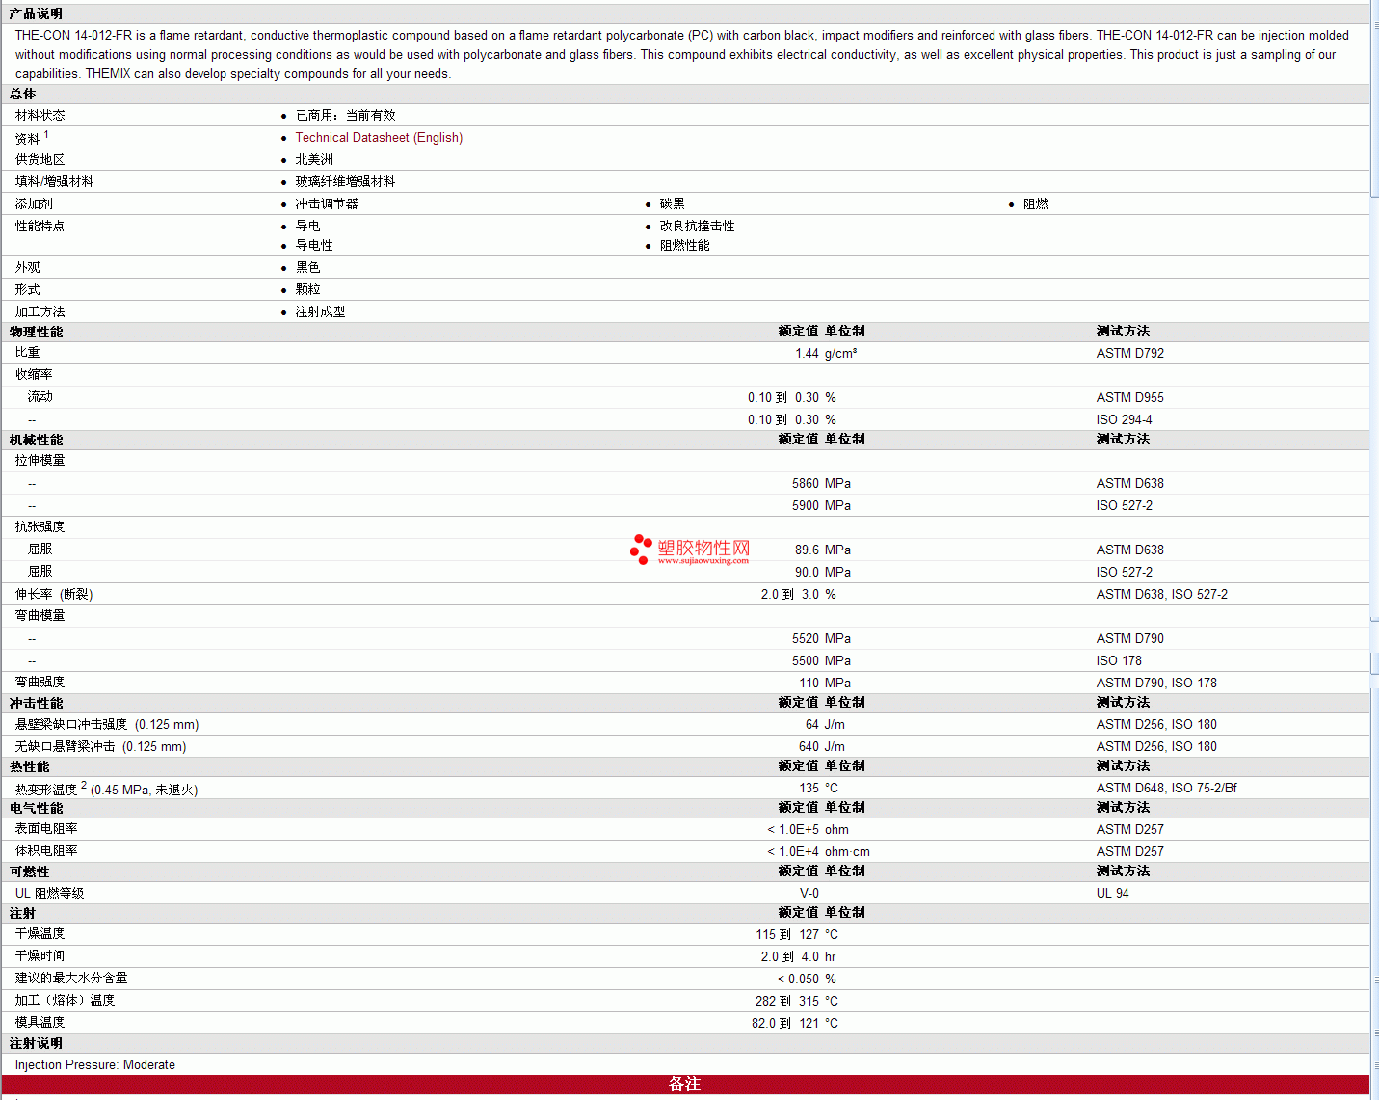1379x1100 pixels.
Task: Click the value 已商用: 当前有效
Action: pos(345,115)
